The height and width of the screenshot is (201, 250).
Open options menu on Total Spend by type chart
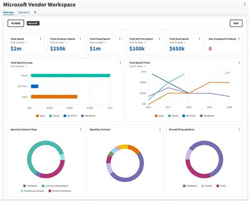tap(120, 63)
